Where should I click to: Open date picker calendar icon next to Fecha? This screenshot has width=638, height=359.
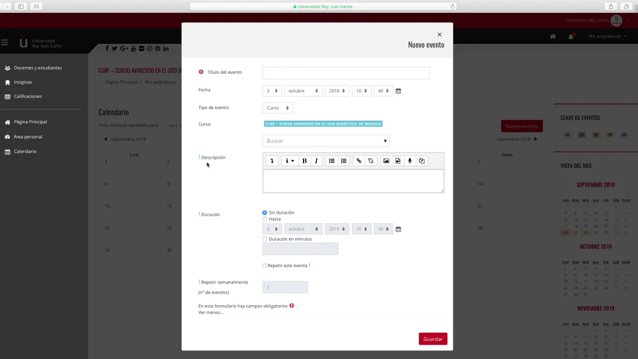click(x=398, y=91)
